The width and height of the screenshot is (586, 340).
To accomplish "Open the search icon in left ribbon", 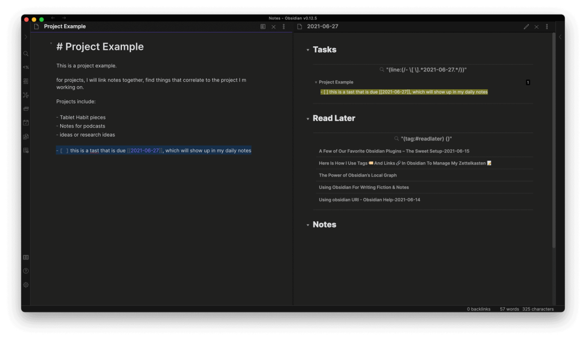I will 26,54.
